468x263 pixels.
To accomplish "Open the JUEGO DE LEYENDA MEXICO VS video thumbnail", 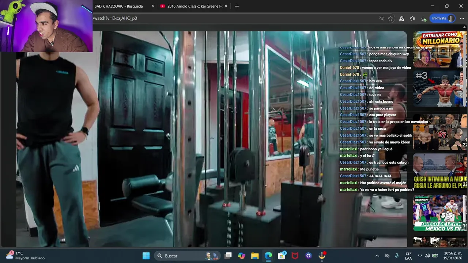I will [440, 213].
